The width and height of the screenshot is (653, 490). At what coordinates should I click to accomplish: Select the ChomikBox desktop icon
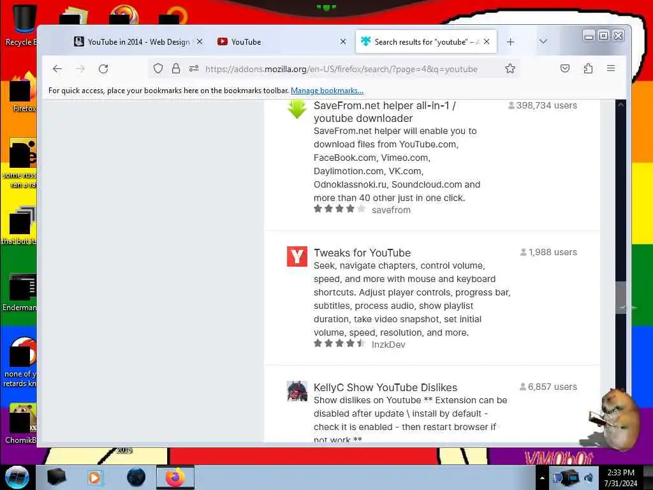[x=21, y=424]
